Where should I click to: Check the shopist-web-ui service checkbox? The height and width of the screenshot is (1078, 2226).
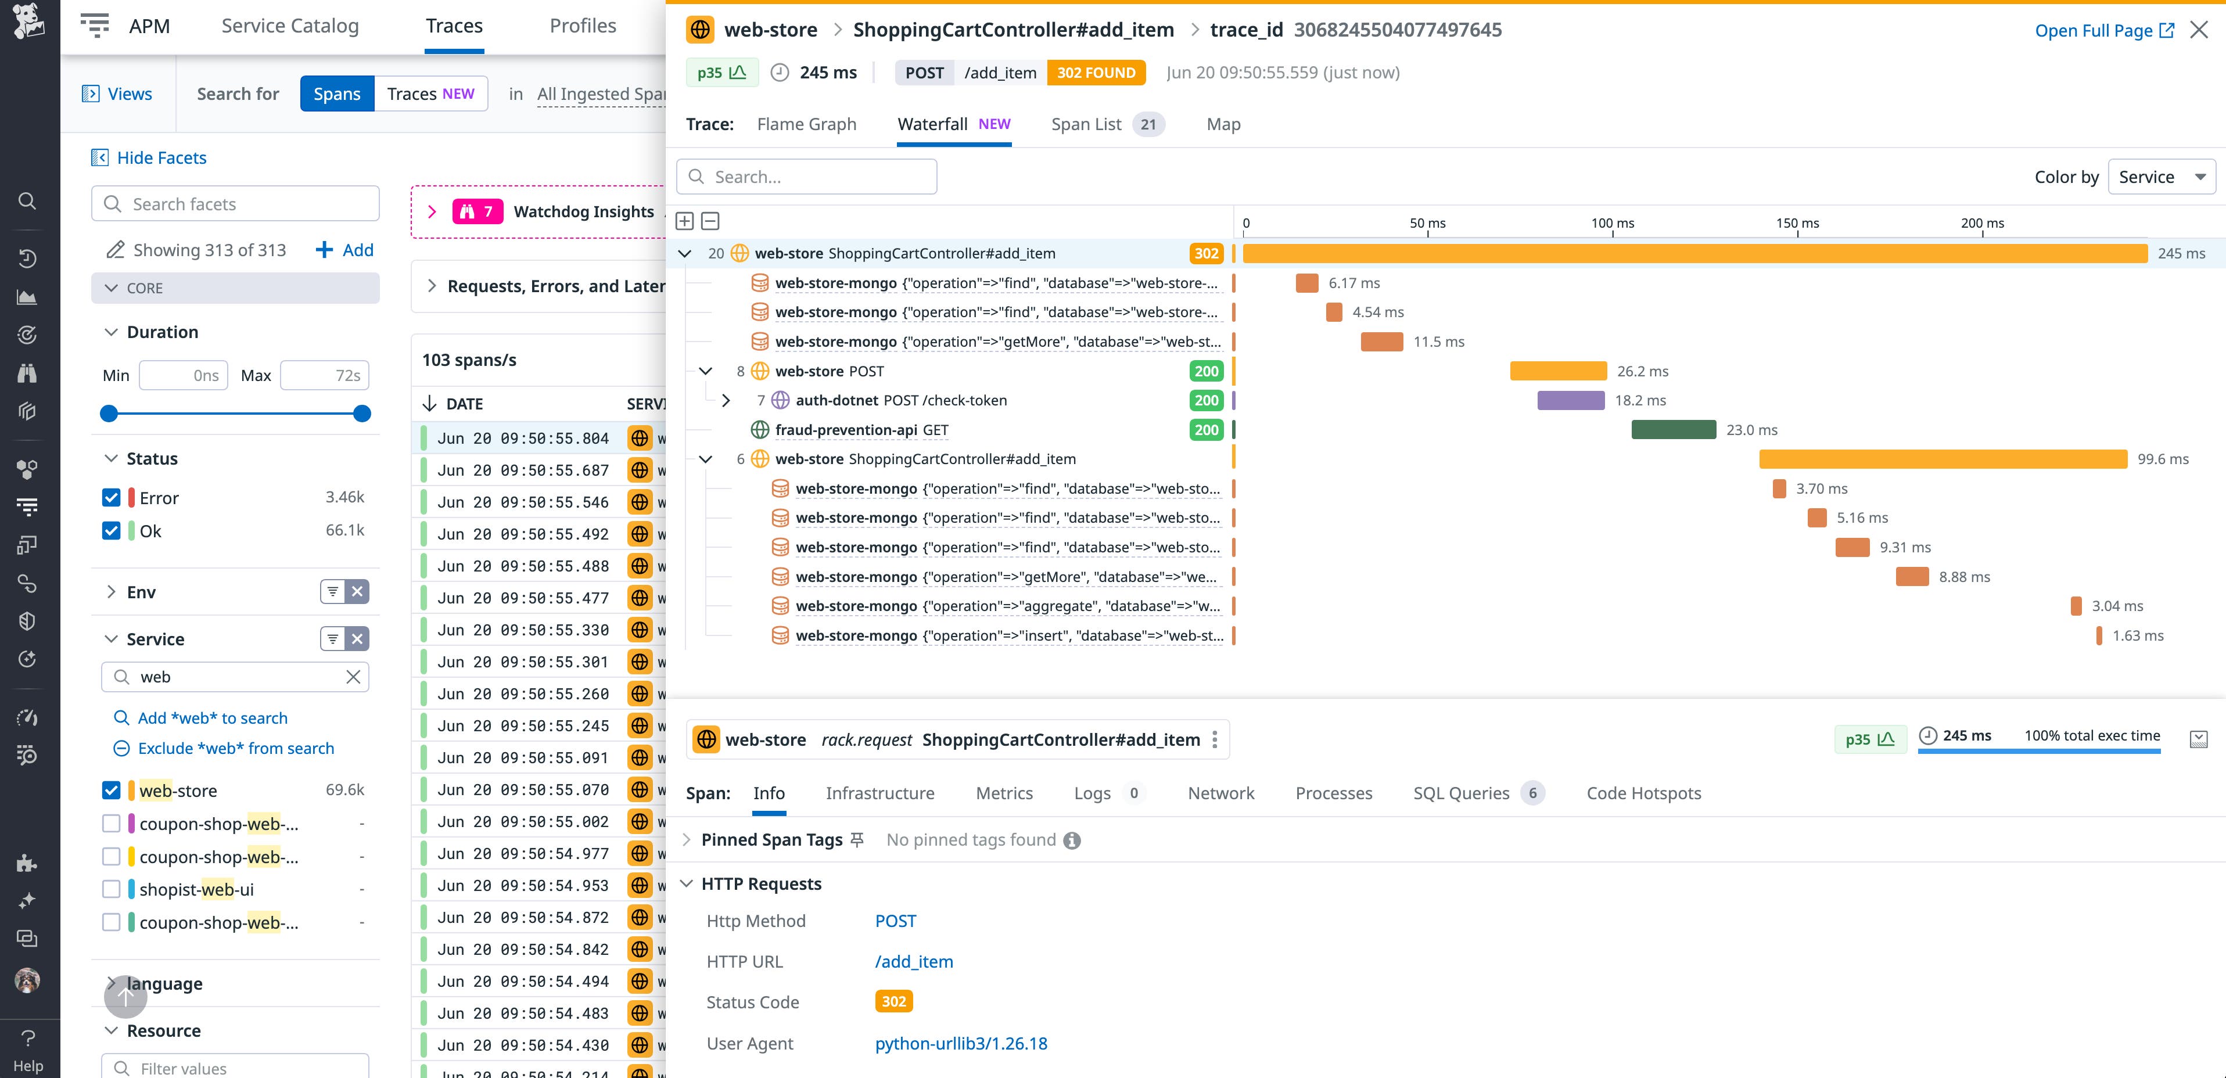point(112,889)
